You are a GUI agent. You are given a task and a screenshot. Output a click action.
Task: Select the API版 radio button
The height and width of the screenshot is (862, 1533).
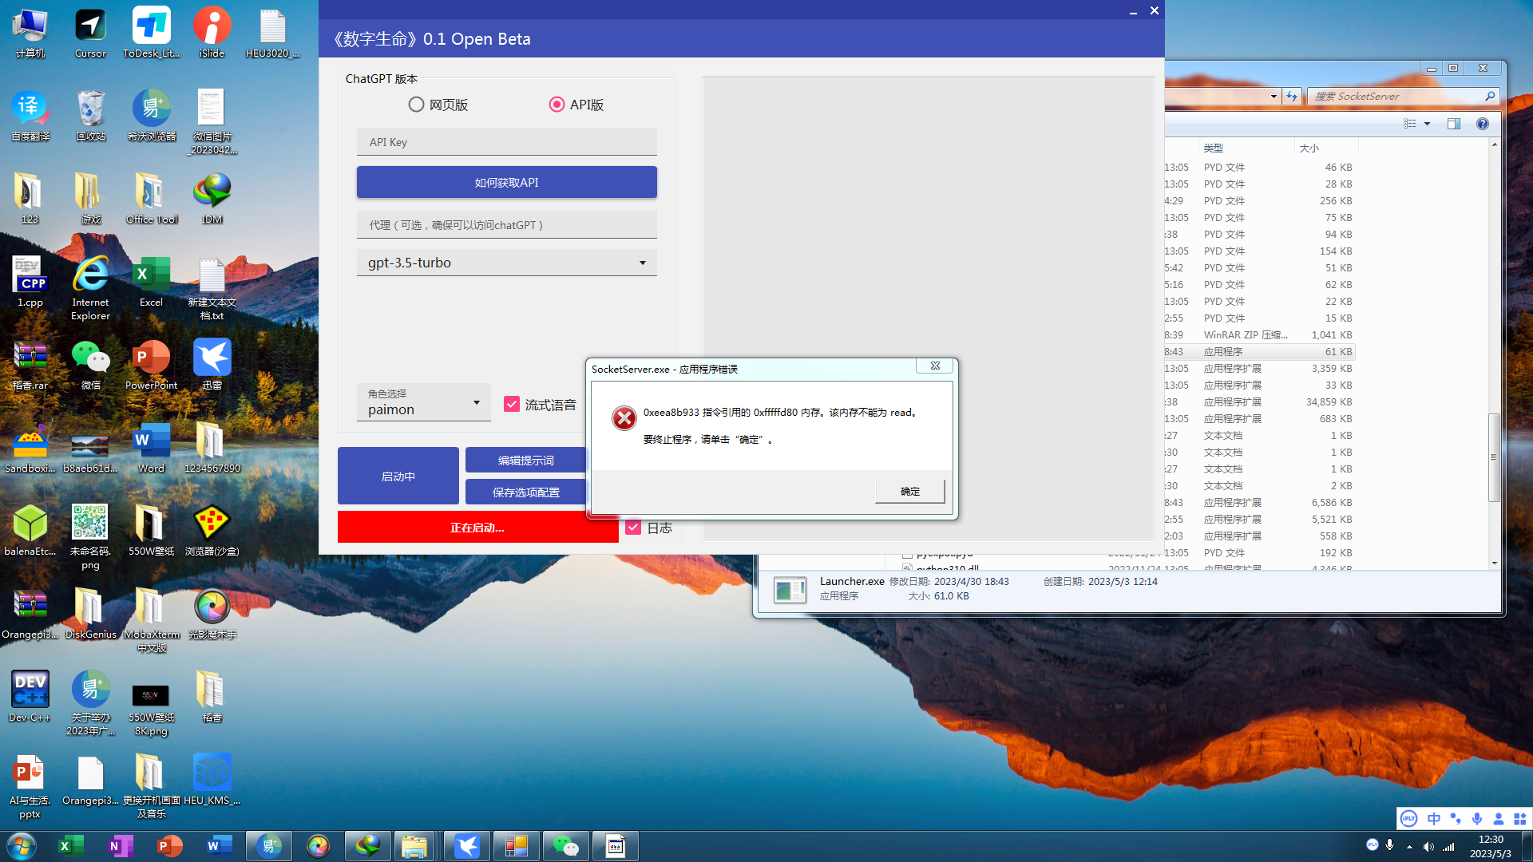(x=557, y=105)
